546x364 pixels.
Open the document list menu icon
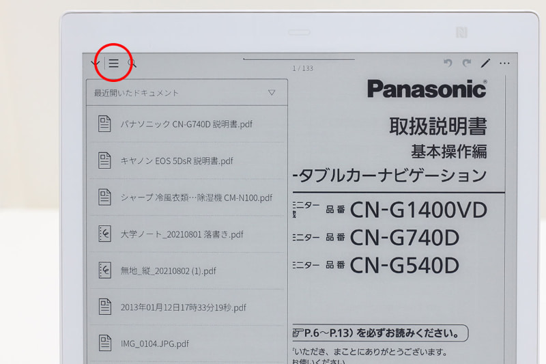pyautogui.click(x=113, y=64)
